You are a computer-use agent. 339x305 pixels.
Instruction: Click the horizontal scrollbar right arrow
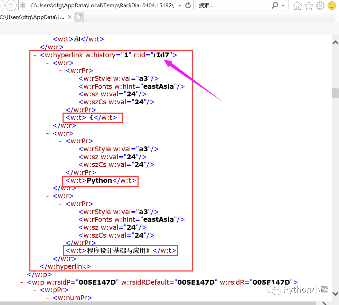click(x=324, y=303)
